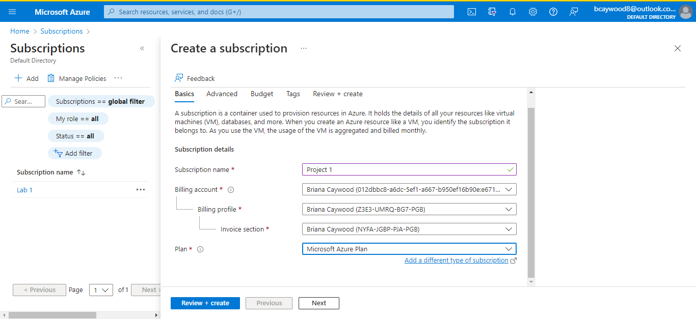Sort by Subscription name
Image resolution: width=696 pixels, height=319 pixels.
51,172
